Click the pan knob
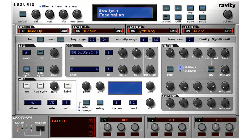 coord(150,86)
